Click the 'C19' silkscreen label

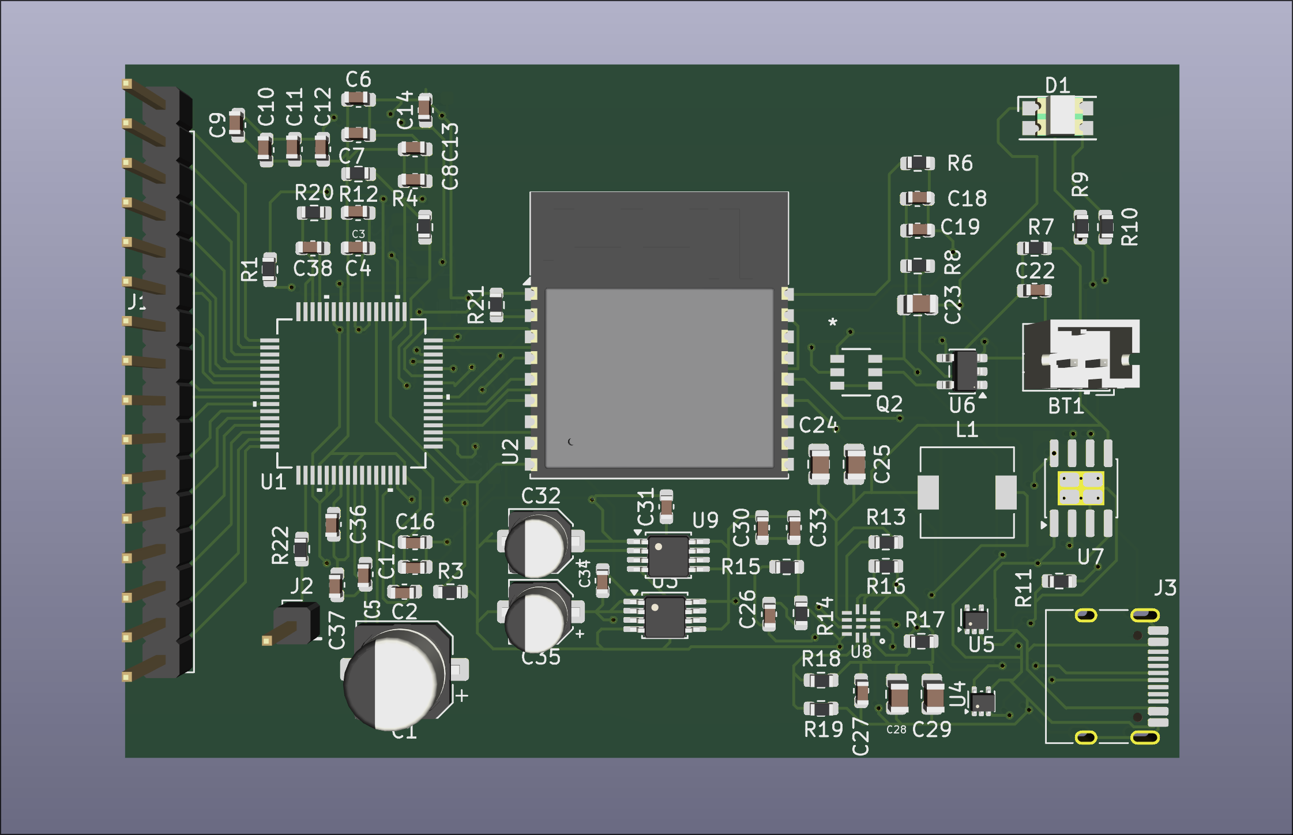click(960, 227)
